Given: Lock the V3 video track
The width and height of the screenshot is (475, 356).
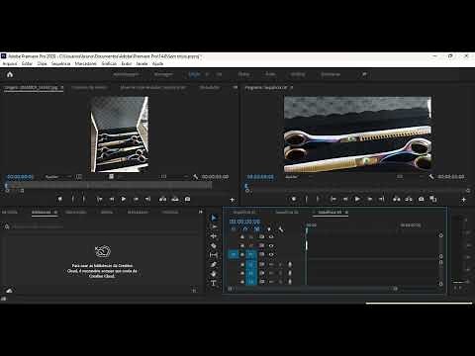Looking at the screenshot, I should [x=242, y=236].
